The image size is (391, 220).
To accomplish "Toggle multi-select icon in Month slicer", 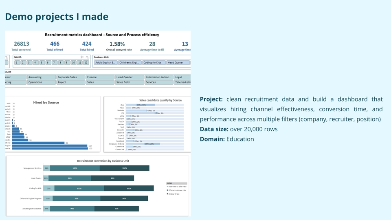I will click(x=82, y=57).
